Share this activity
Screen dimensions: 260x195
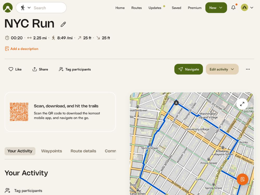[x=40, y=69]
